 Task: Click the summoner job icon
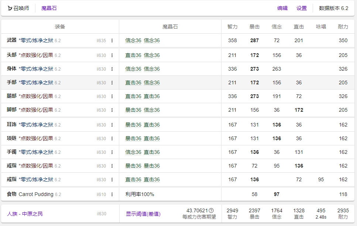pos(10,8)
